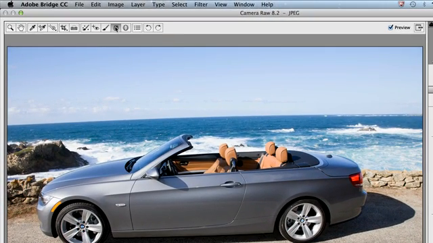
Task: Open the Filter menu
Action: click(x=201, y=5)
